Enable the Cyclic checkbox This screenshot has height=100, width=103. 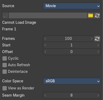pyautogui.click(x=4, y=58)
